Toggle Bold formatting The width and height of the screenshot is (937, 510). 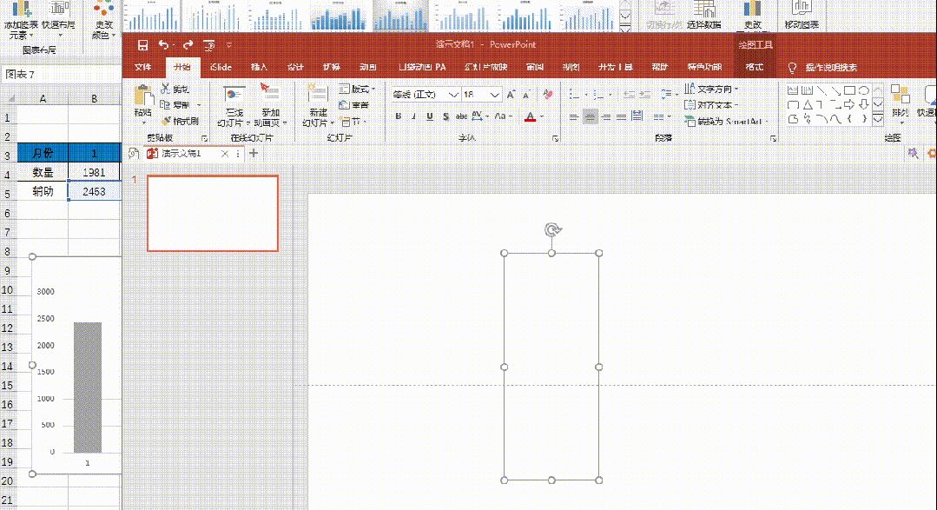pyautogui.click(x=399, y=116)
